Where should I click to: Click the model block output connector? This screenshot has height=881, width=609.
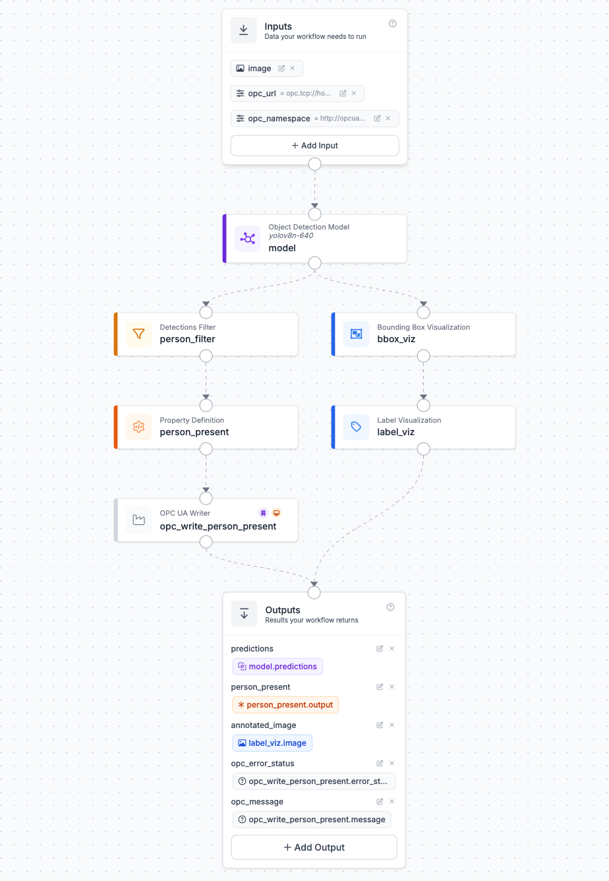315,263
